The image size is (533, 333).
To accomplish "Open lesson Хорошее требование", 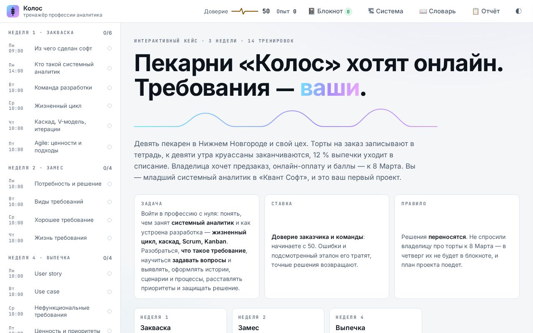I will click(x=60, y=220).
